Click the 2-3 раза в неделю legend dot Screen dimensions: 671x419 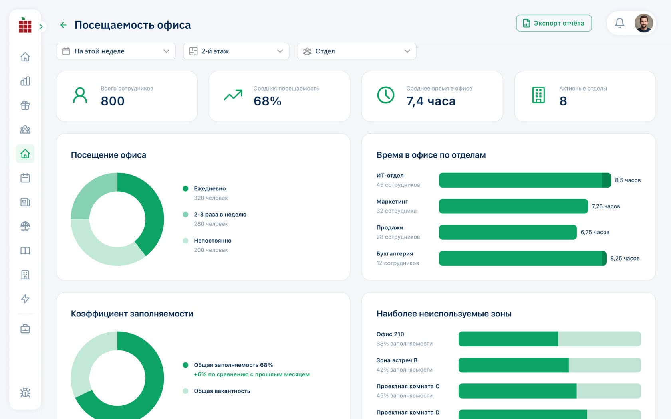185,215
